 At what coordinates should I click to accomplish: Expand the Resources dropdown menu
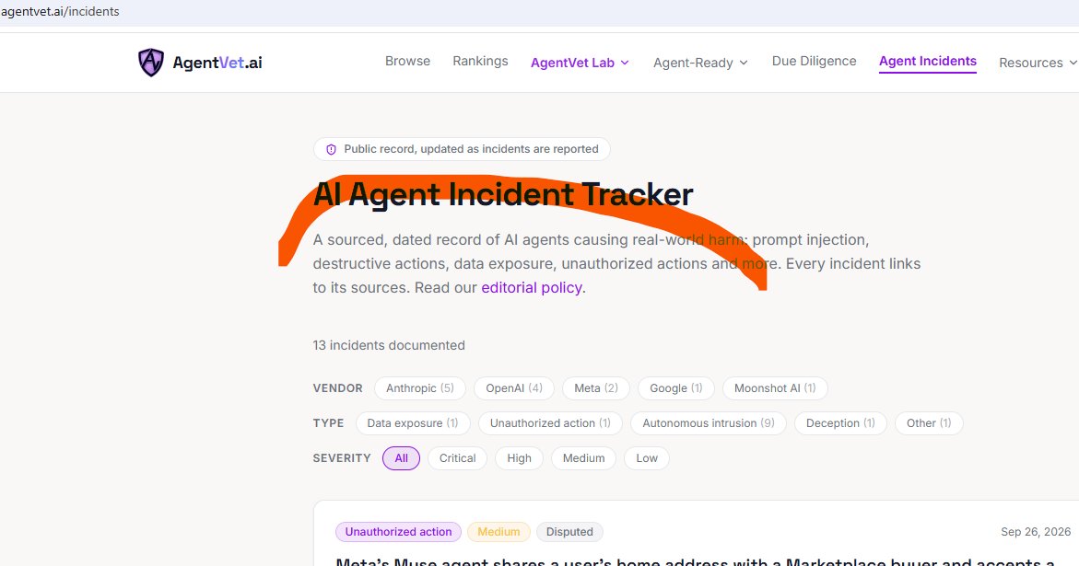pyautogui.click(x=1038, y=63)
